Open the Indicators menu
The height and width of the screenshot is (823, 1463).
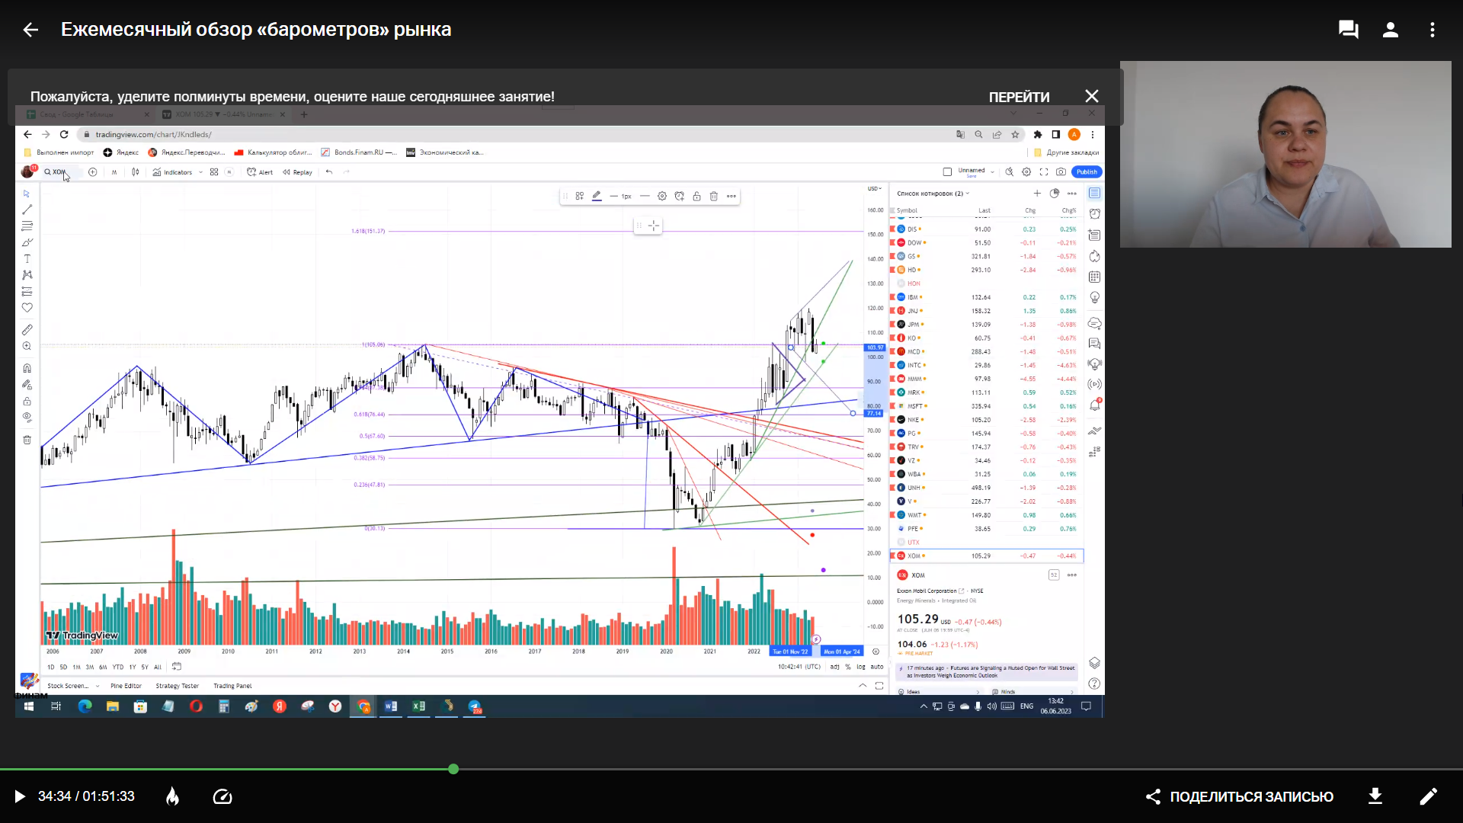click(172, 172)
